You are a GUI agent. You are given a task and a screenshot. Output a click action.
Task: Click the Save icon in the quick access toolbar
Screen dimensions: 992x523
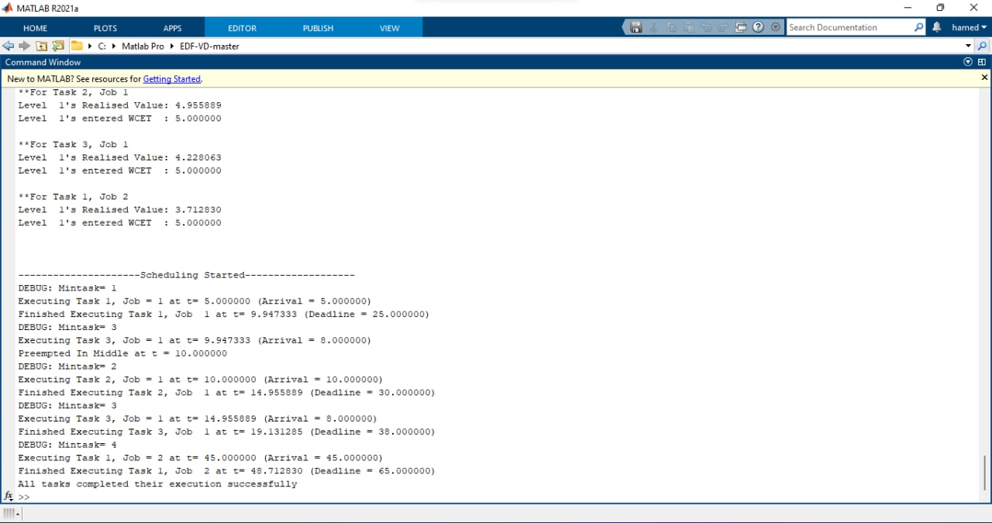[635, 27]
